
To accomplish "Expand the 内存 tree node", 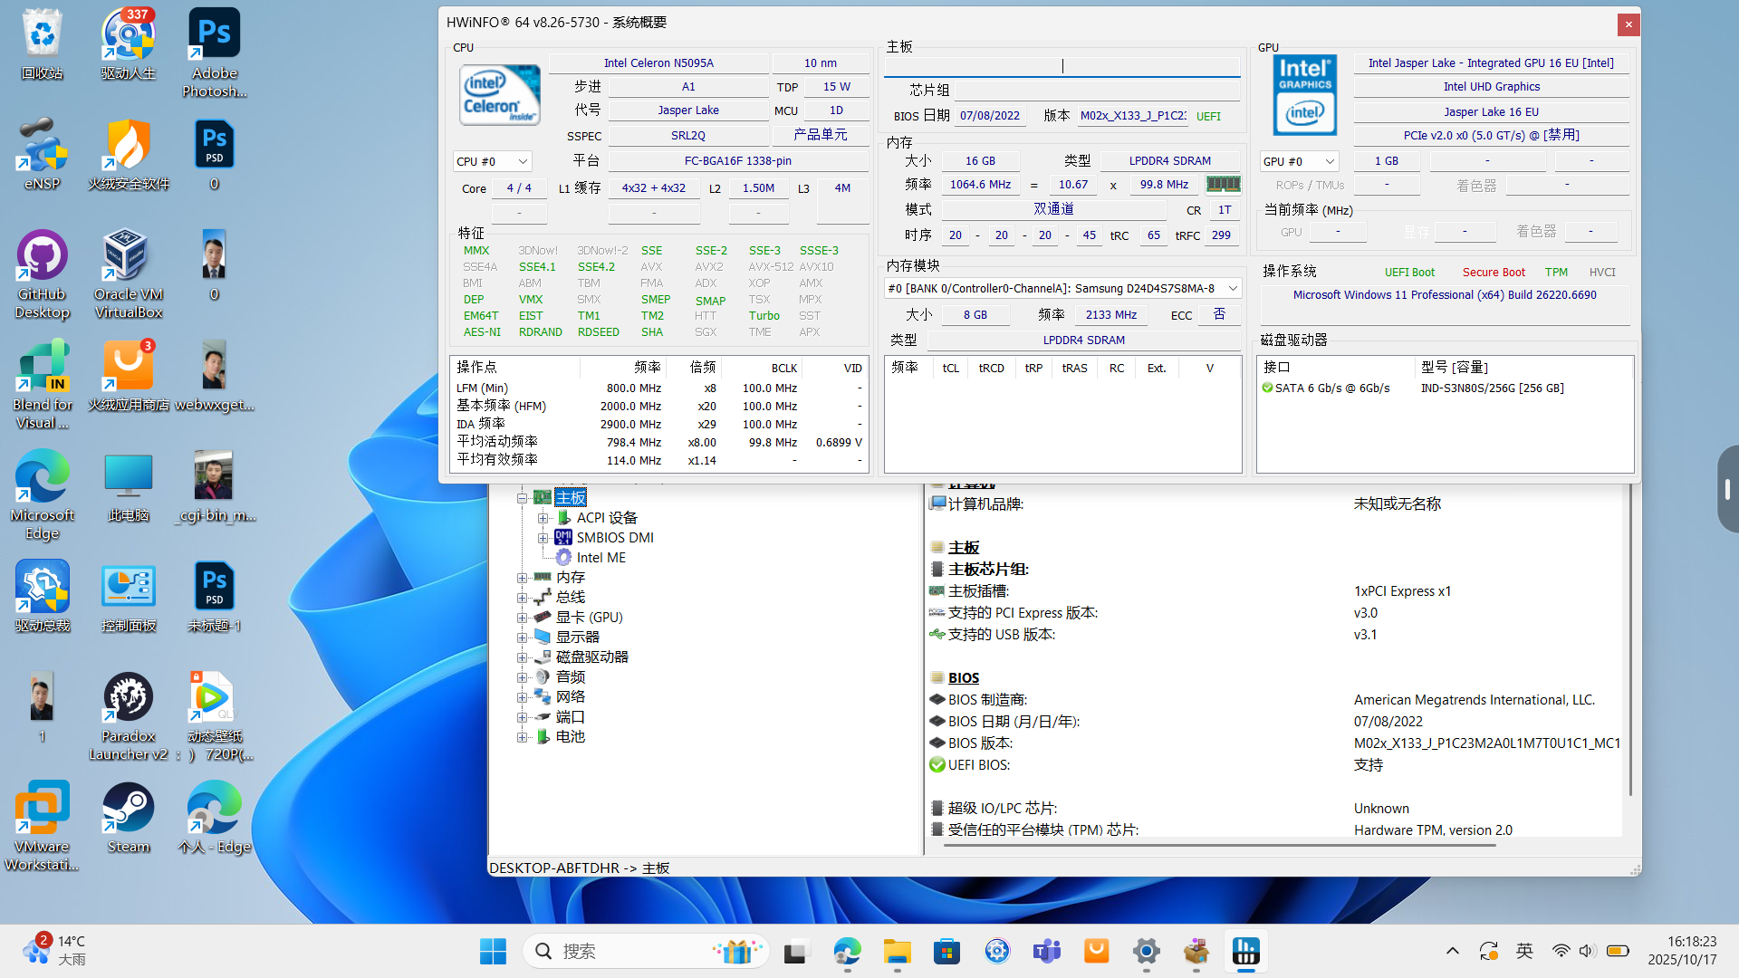I will pyautogui.click(x=522, y=578).
